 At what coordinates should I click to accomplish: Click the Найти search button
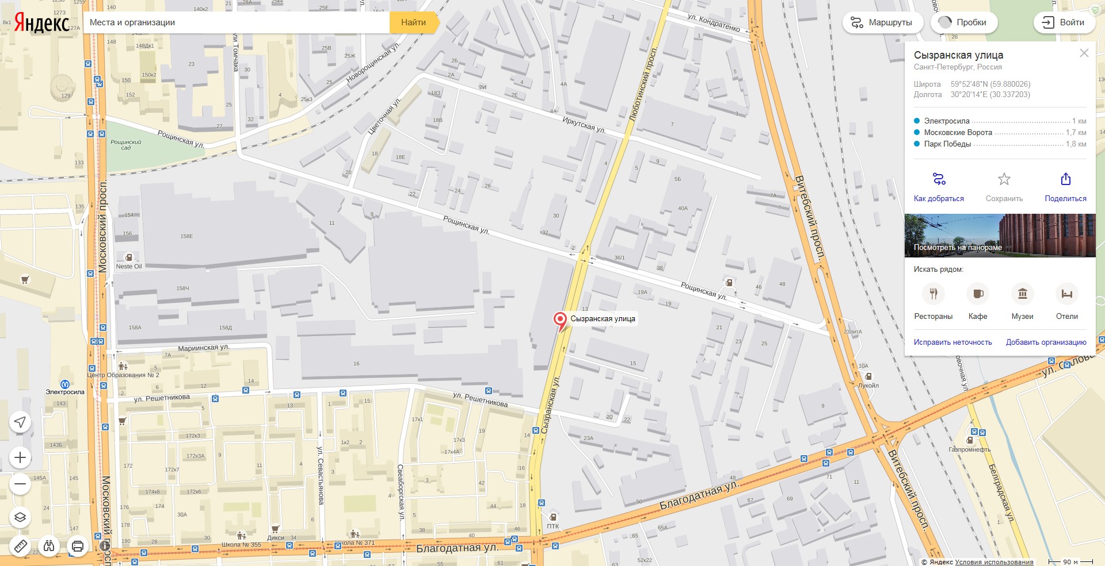tap(414, 22)
